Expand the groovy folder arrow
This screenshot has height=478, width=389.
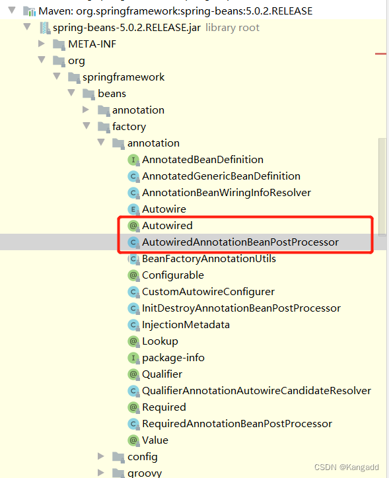(x=101, y=473)
